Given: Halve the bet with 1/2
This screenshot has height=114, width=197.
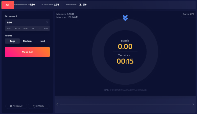Looking at the screenshot, I should (x=39, y=29).
